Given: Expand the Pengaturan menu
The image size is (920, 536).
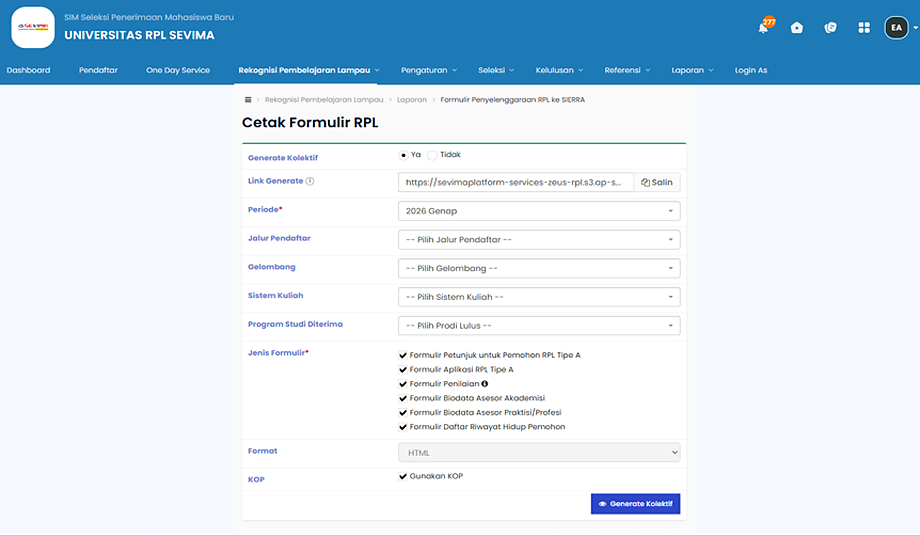Looking at the screenshot, I should coord(429,70).
